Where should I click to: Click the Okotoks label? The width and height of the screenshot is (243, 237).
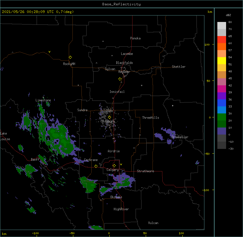pyautogui.click(x=116, y=197)
